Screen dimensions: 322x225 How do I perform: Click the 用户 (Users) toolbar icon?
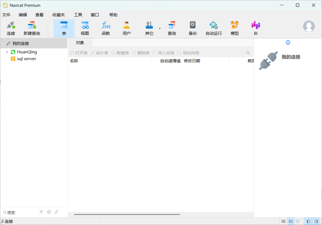(126, 28)
